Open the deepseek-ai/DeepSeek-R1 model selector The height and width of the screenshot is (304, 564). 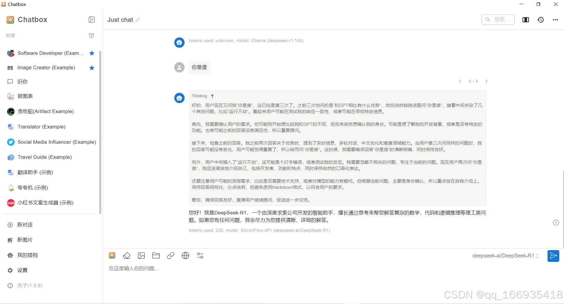[505, 256]
